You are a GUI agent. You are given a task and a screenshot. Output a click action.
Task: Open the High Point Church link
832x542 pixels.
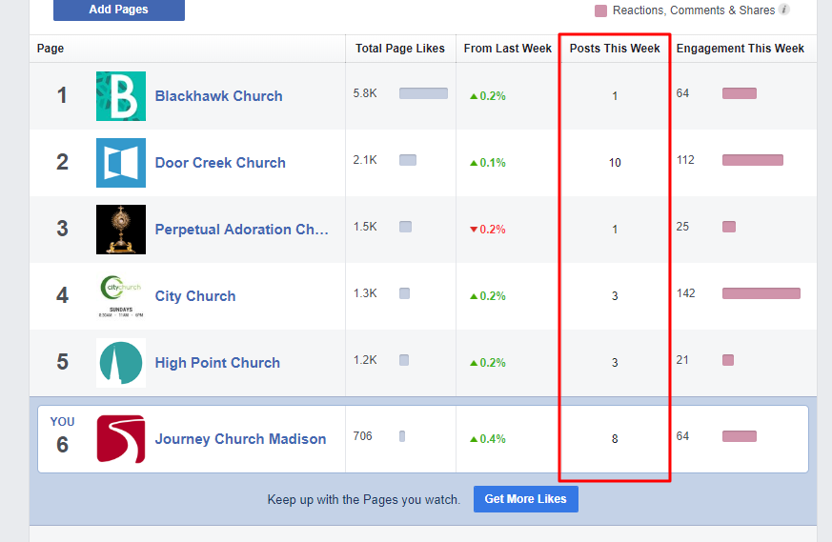click(217, 363)
